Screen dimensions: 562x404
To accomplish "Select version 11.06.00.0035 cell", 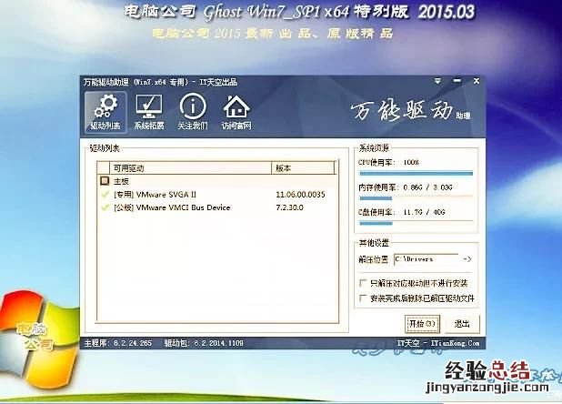I will pos(300,195).
